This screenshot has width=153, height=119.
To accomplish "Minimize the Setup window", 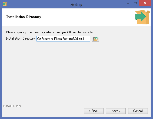I will tap(128, 3).
